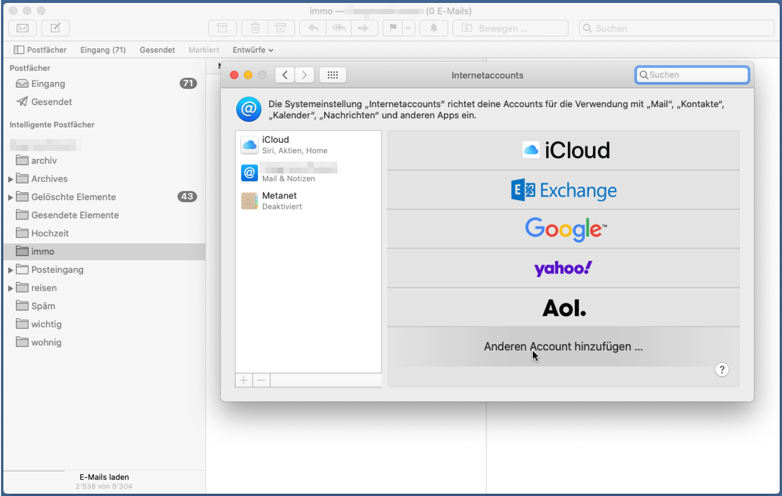Select Eingang (71) in favorites bar
Screen dimensions: 782x496
coord(103,50)
